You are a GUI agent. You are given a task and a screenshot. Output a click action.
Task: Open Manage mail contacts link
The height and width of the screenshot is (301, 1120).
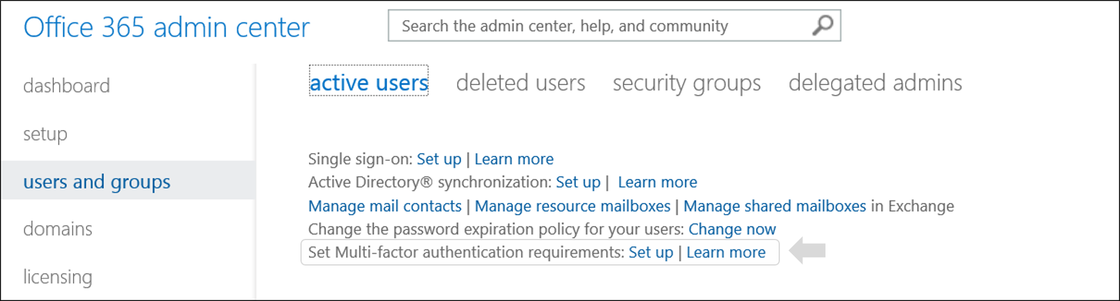[x=385, y=206]
